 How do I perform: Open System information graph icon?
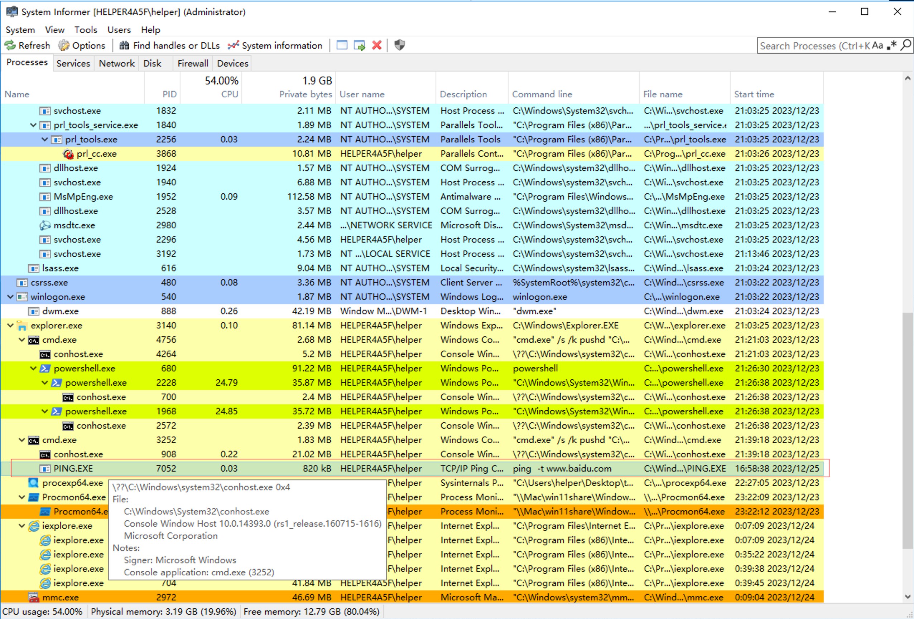click(233, 45)
